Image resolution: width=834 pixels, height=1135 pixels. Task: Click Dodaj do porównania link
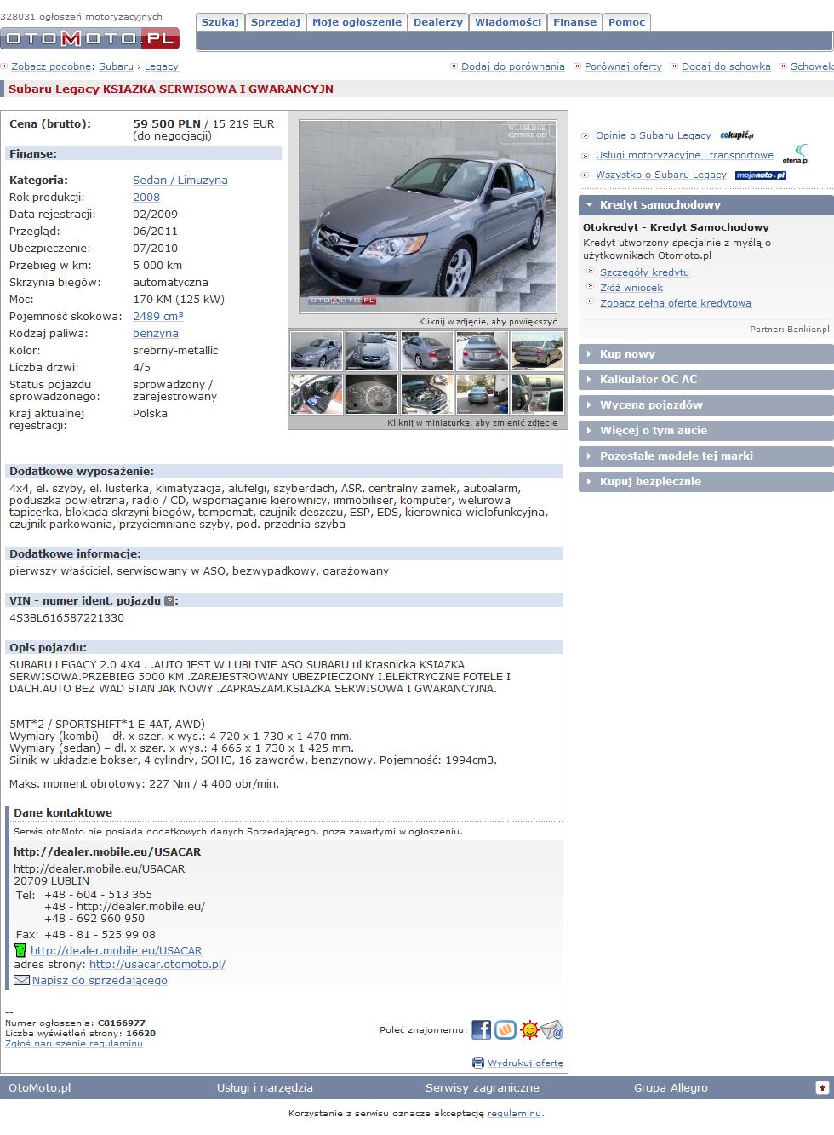point(513,66)
